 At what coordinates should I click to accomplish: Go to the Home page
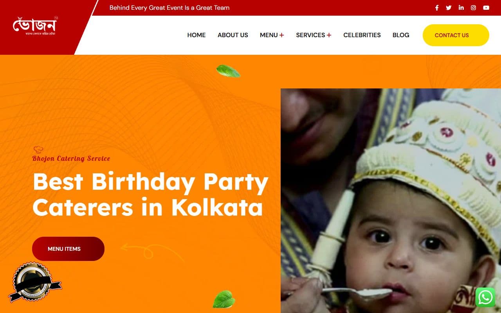click(x=196, y=35)
